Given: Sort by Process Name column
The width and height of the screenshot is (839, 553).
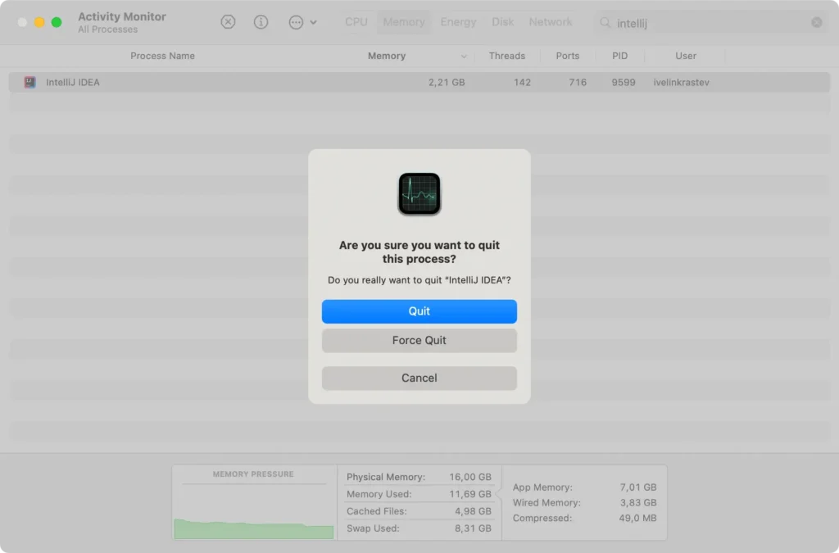Looking at the screenshot, I should [x=163, y=56].
